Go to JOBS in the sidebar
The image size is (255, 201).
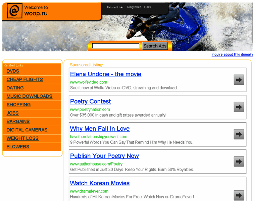[x=13, y=113]
